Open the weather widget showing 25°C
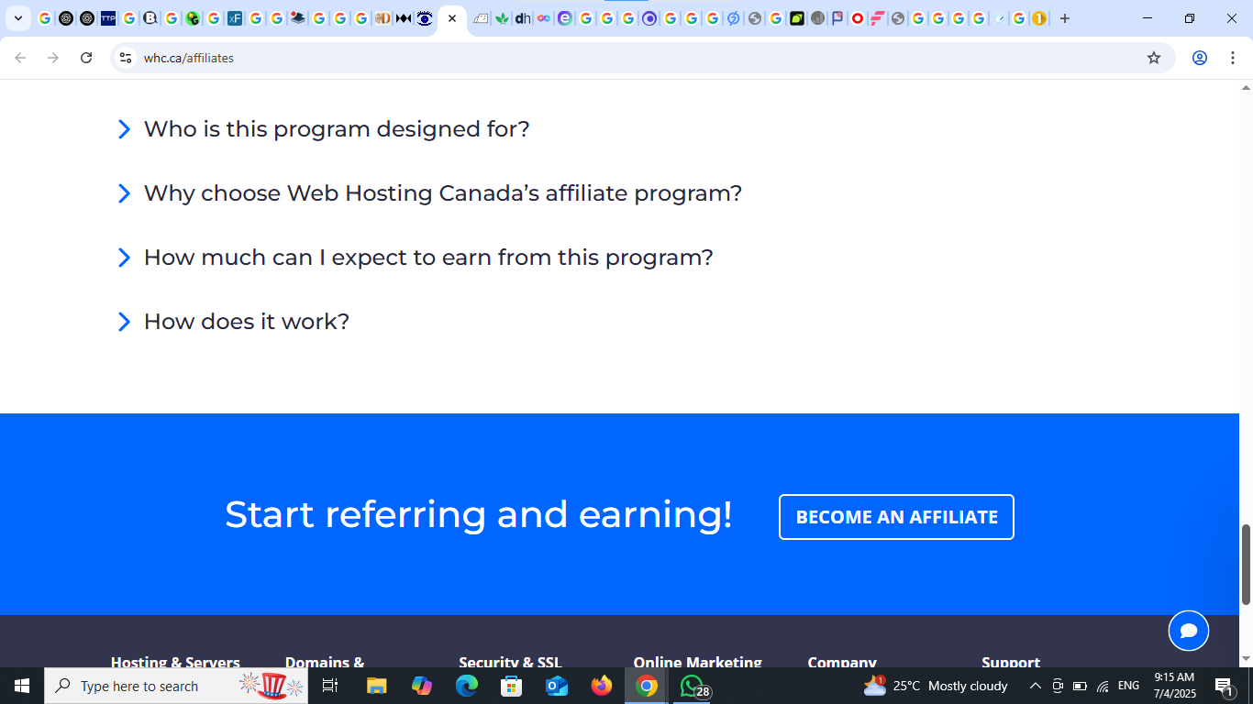Viewport: 1253px width, 704px height. 936,686
